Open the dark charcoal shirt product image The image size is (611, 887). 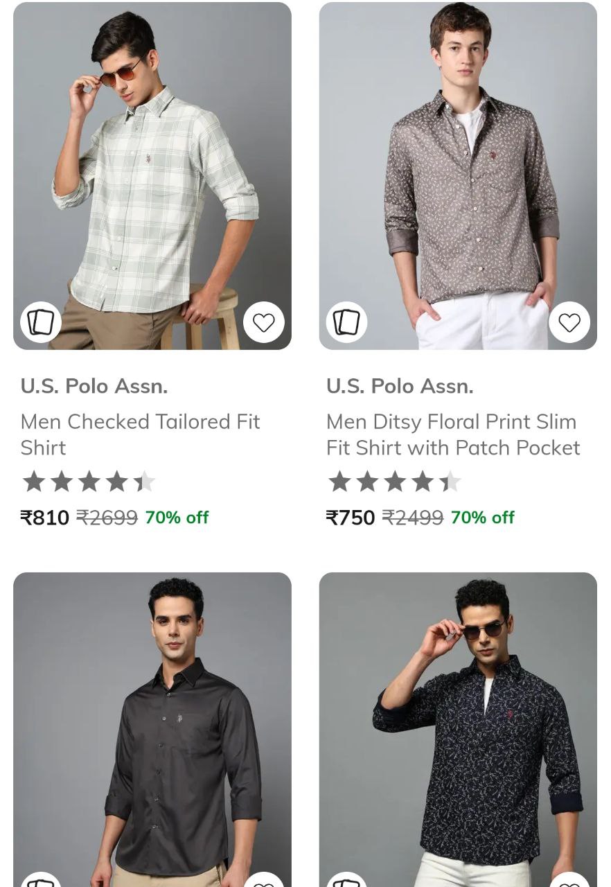pos(152,728)
